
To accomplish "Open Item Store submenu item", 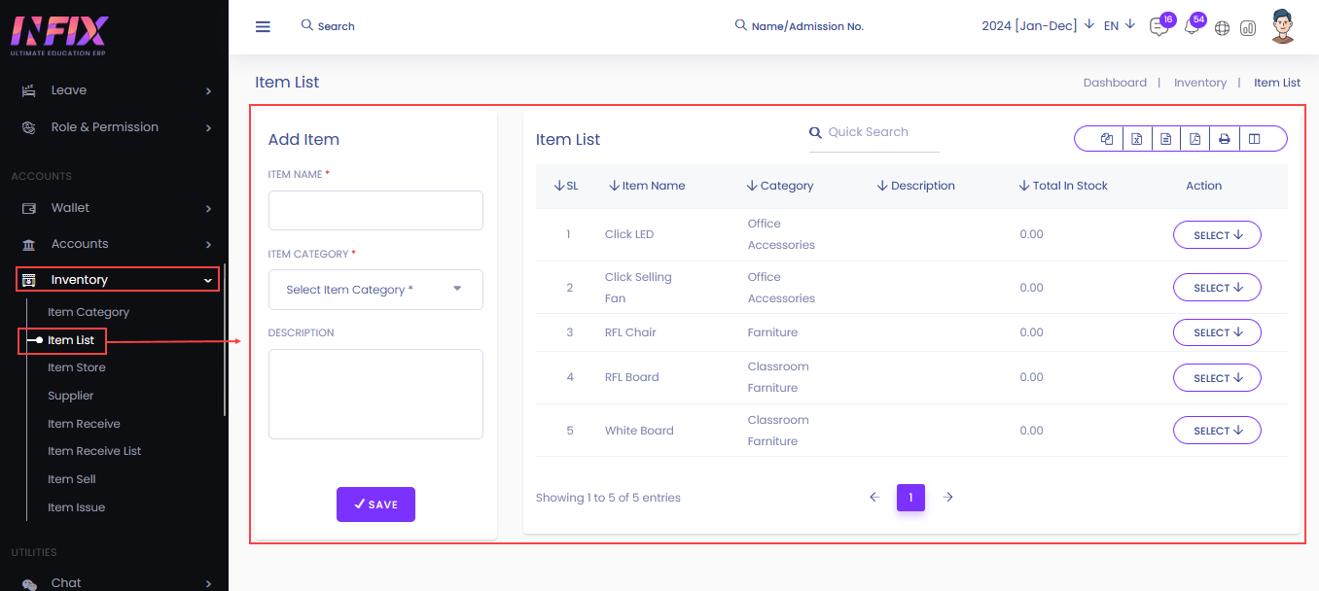I will tap(77, 367).
